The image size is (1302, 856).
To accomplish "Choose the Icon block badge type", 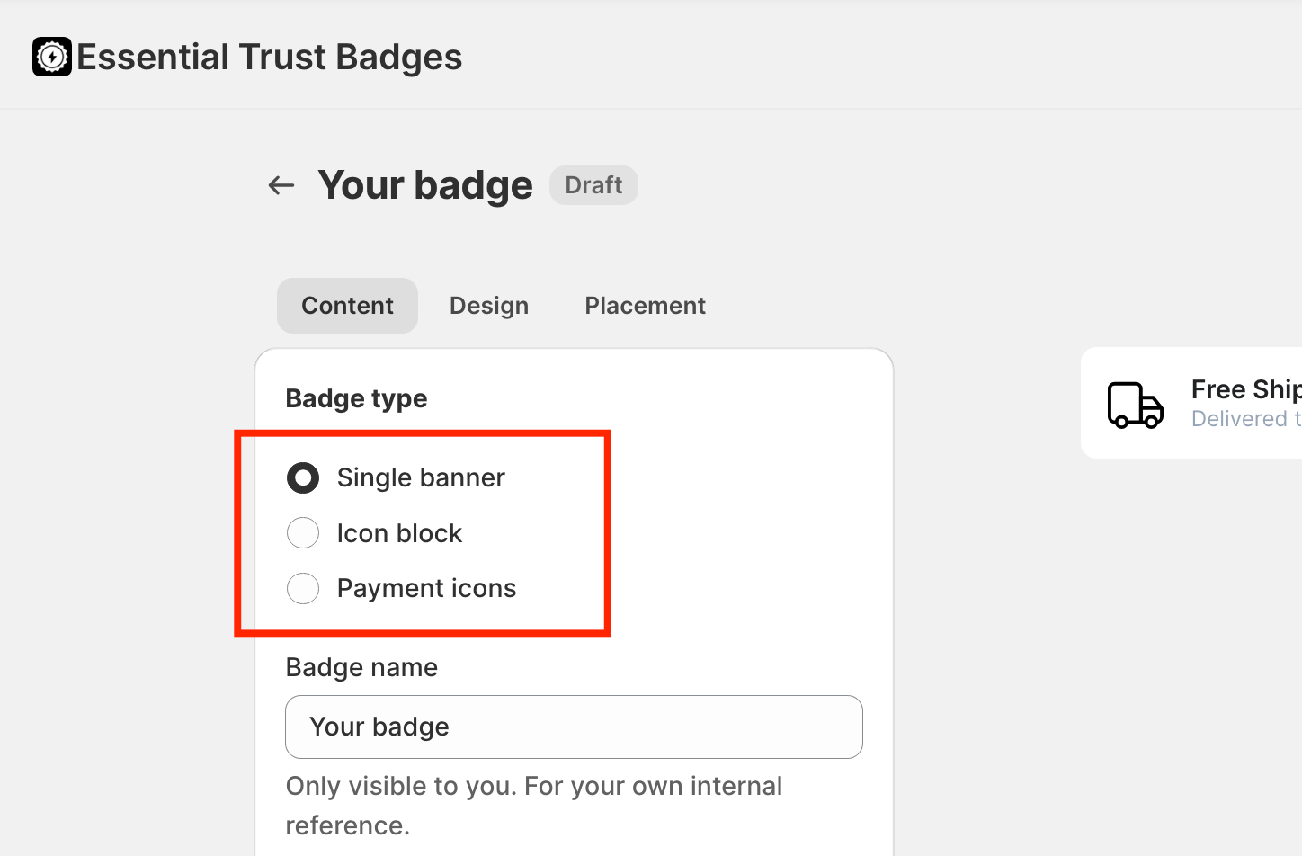I will click(x=303, y=533).
